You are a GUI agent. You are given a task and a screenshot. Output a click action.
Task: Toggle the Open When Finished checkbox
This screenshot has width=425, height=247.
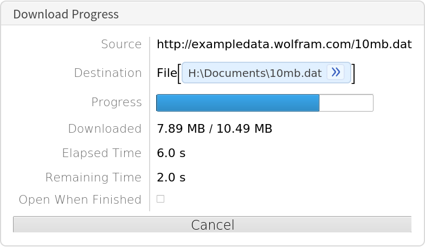point(160,199)
